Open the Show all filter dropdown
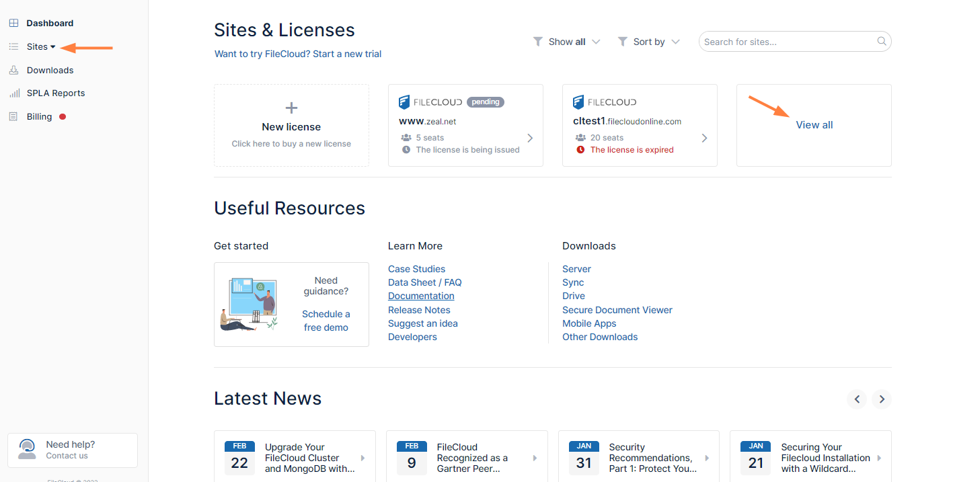 click(567, 42)
